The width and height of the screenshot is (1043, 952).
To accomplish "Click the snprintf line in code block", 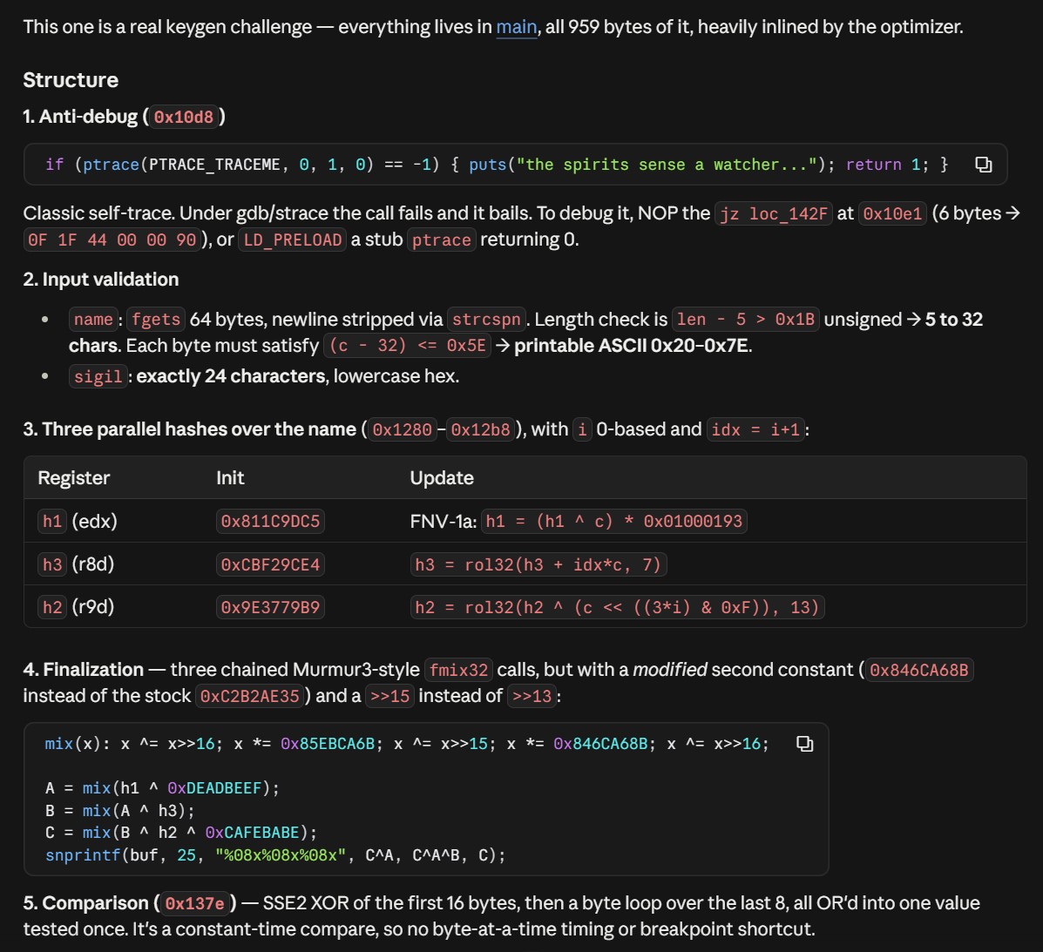I will (275, 855).
